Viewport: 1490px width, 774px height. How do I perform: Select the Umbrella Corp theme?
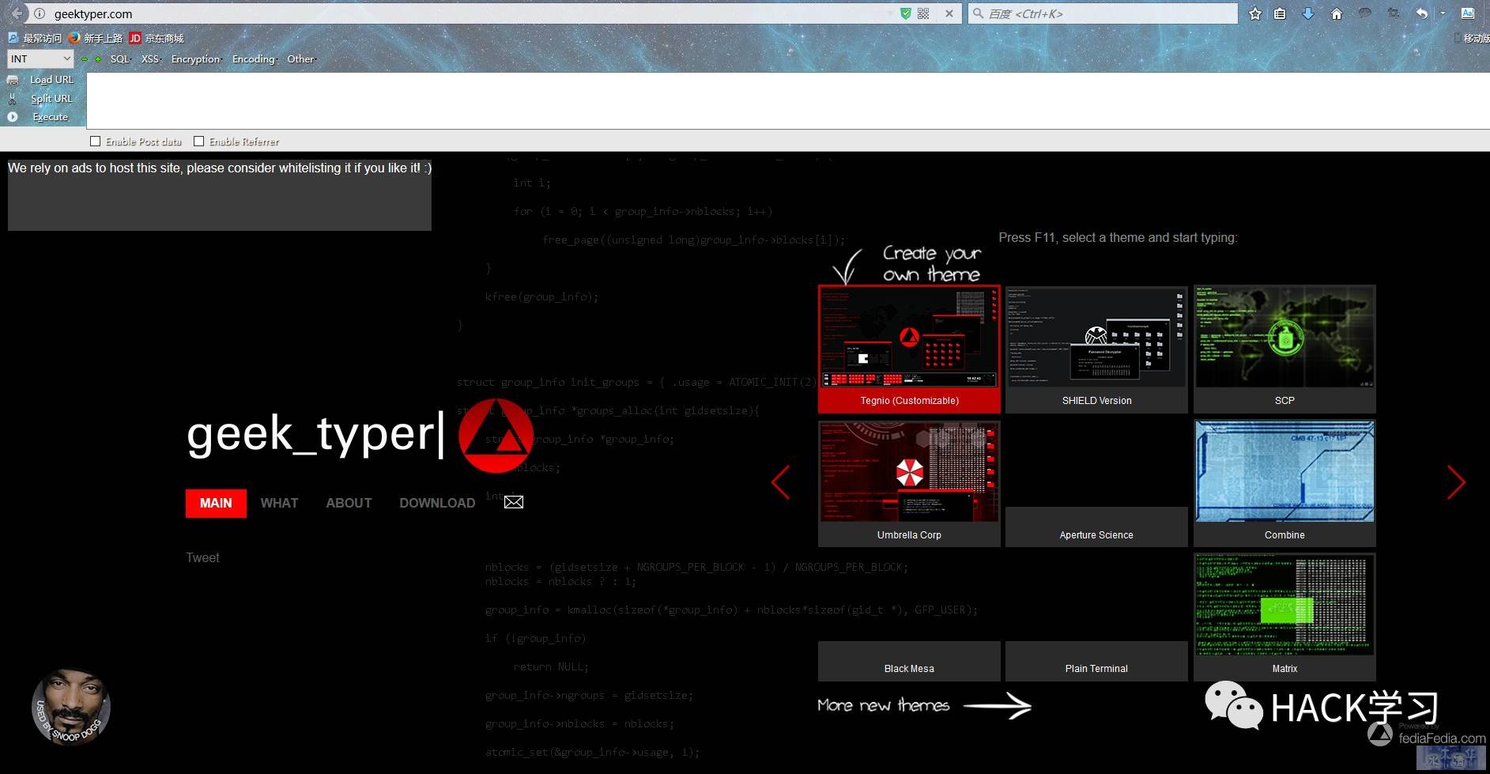909,483
